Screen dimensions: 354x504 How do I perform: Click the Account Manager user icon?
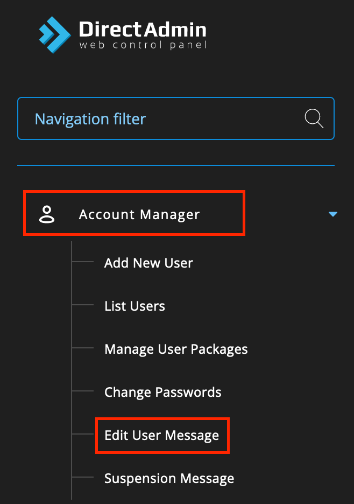coord(47,214)
